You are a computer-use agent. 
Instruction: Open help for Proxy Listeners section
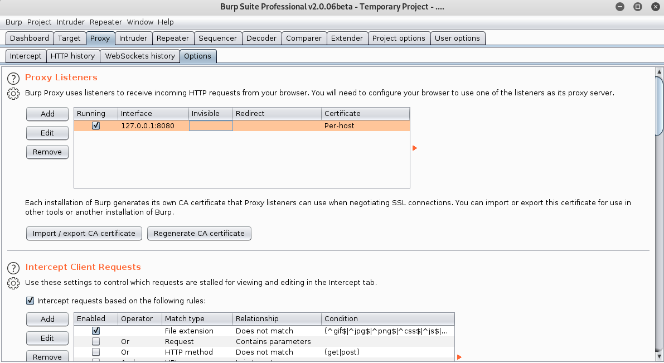(13, 79)
